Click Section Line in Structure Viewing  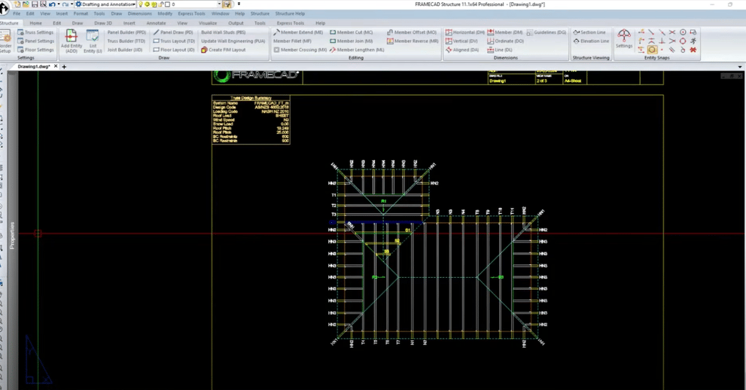point(589,32)
